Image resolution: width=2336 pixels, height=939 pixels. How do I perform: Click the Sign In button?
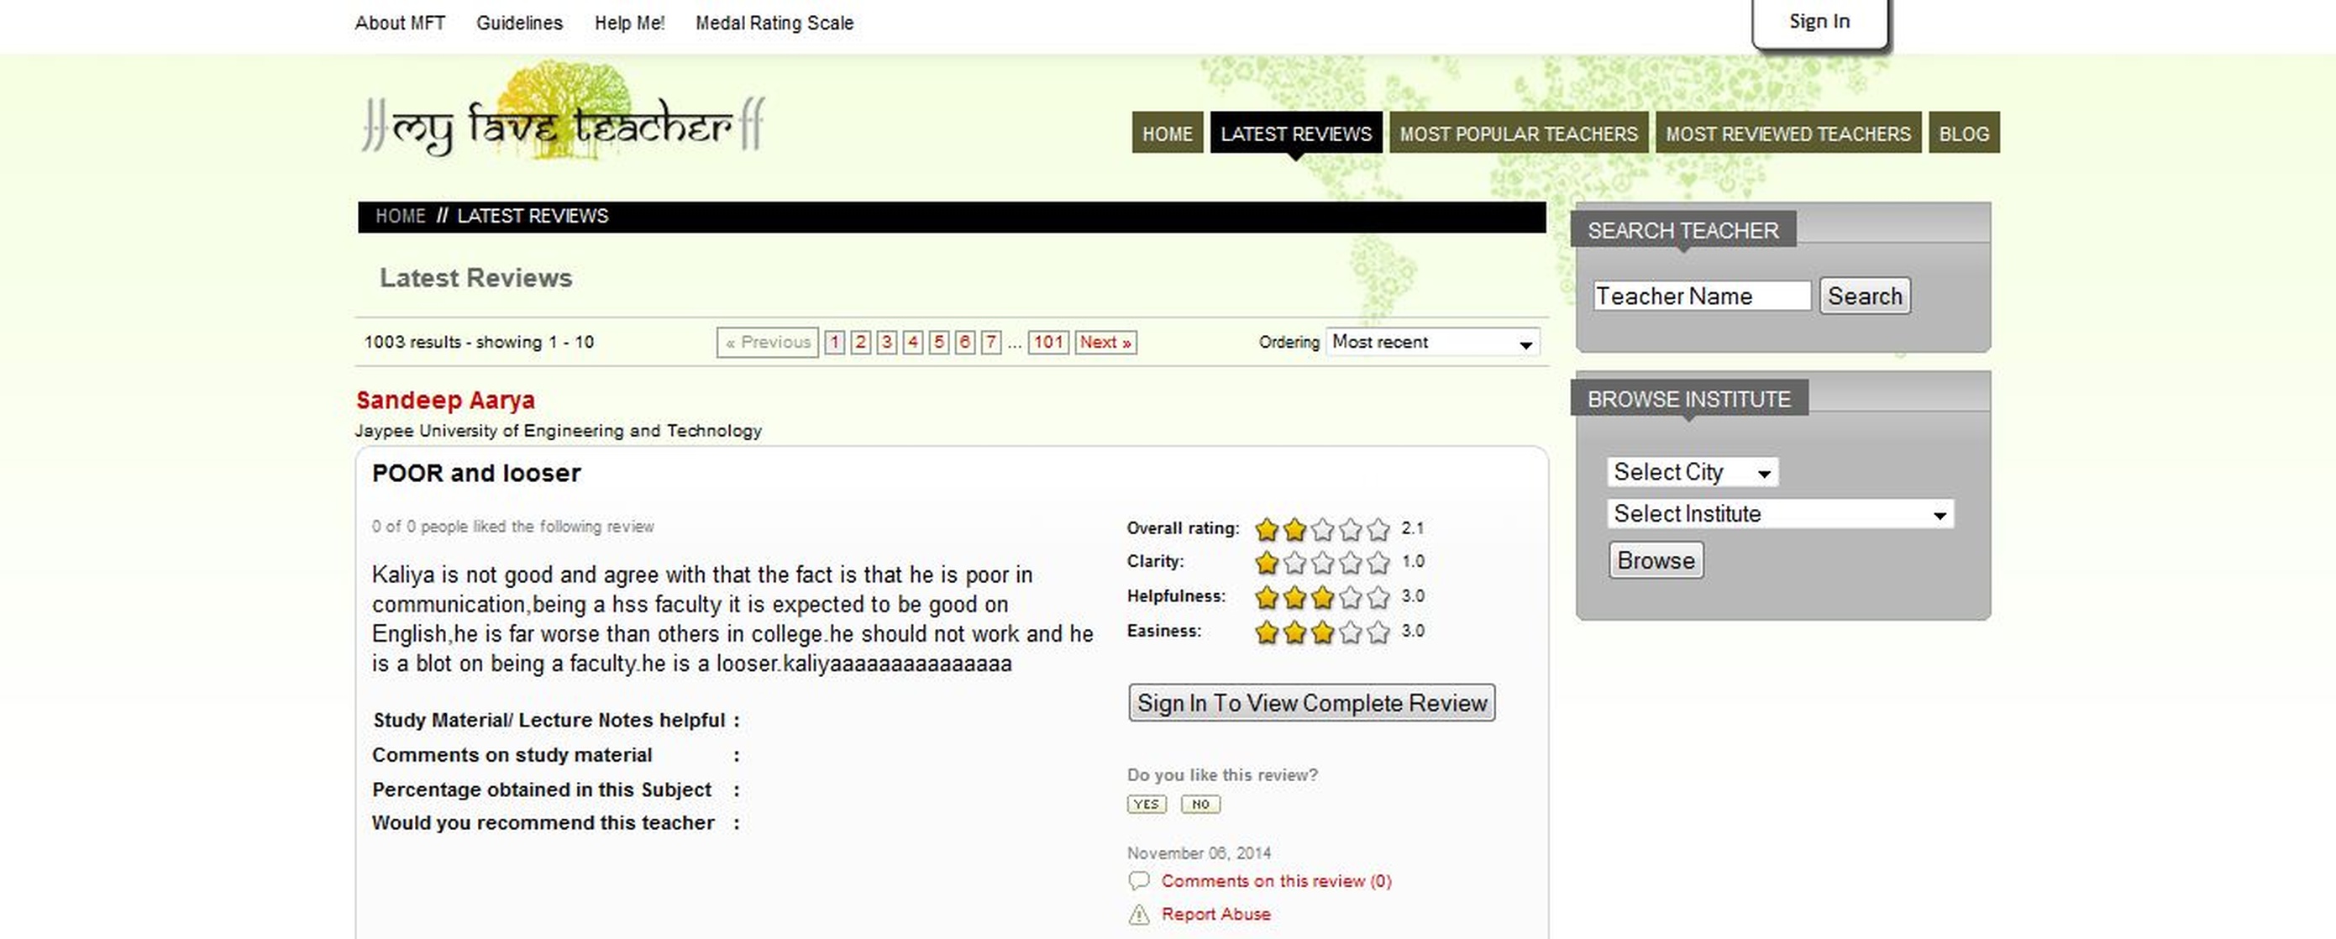(1819, 22)
